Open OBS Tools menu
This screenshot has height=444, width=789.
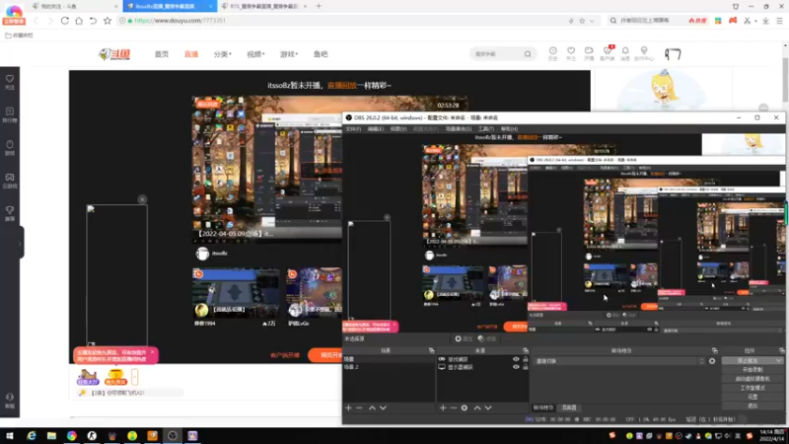point(485,129)
